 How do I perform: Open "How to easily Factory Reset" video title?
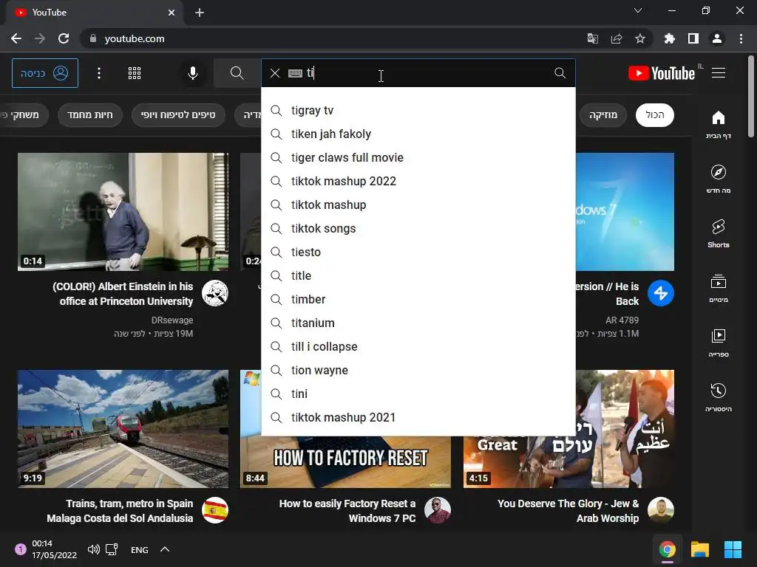click(347, 511)
